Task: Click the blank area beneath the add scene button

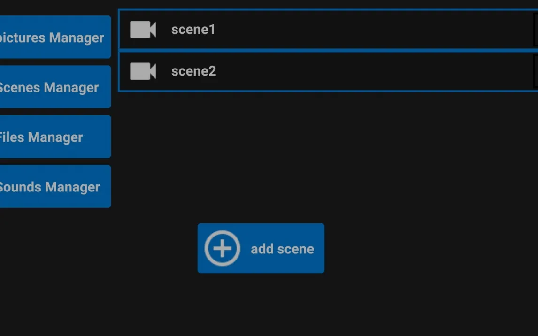Action: click(261, 305)
